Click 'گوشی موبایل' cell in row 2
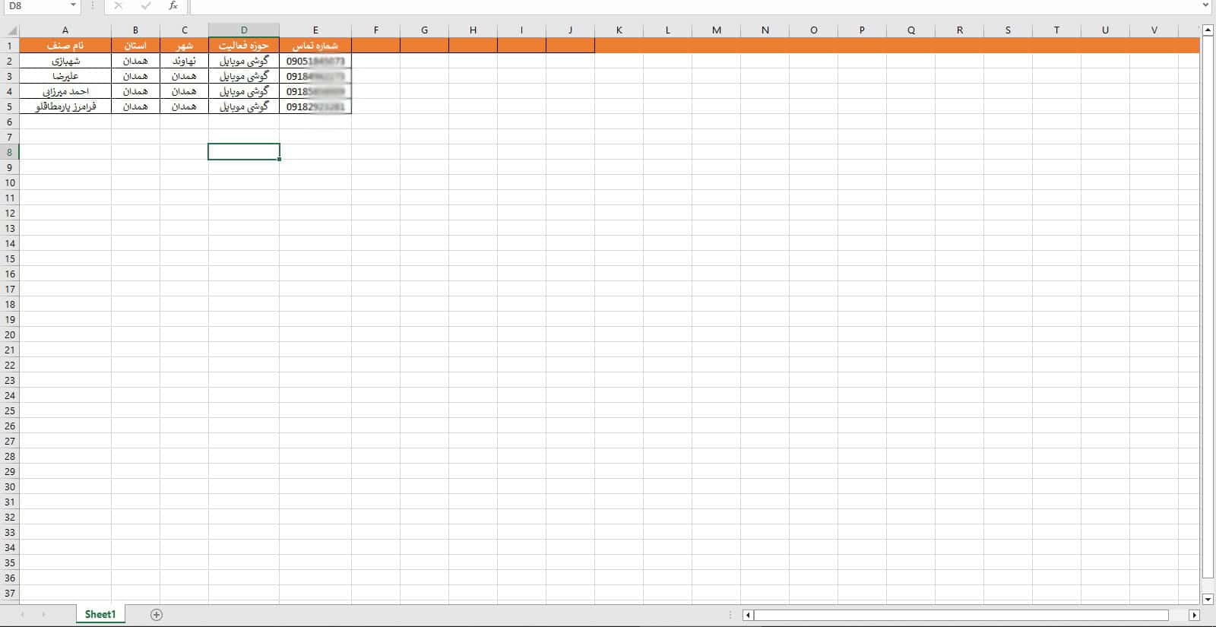 point(244,61)
